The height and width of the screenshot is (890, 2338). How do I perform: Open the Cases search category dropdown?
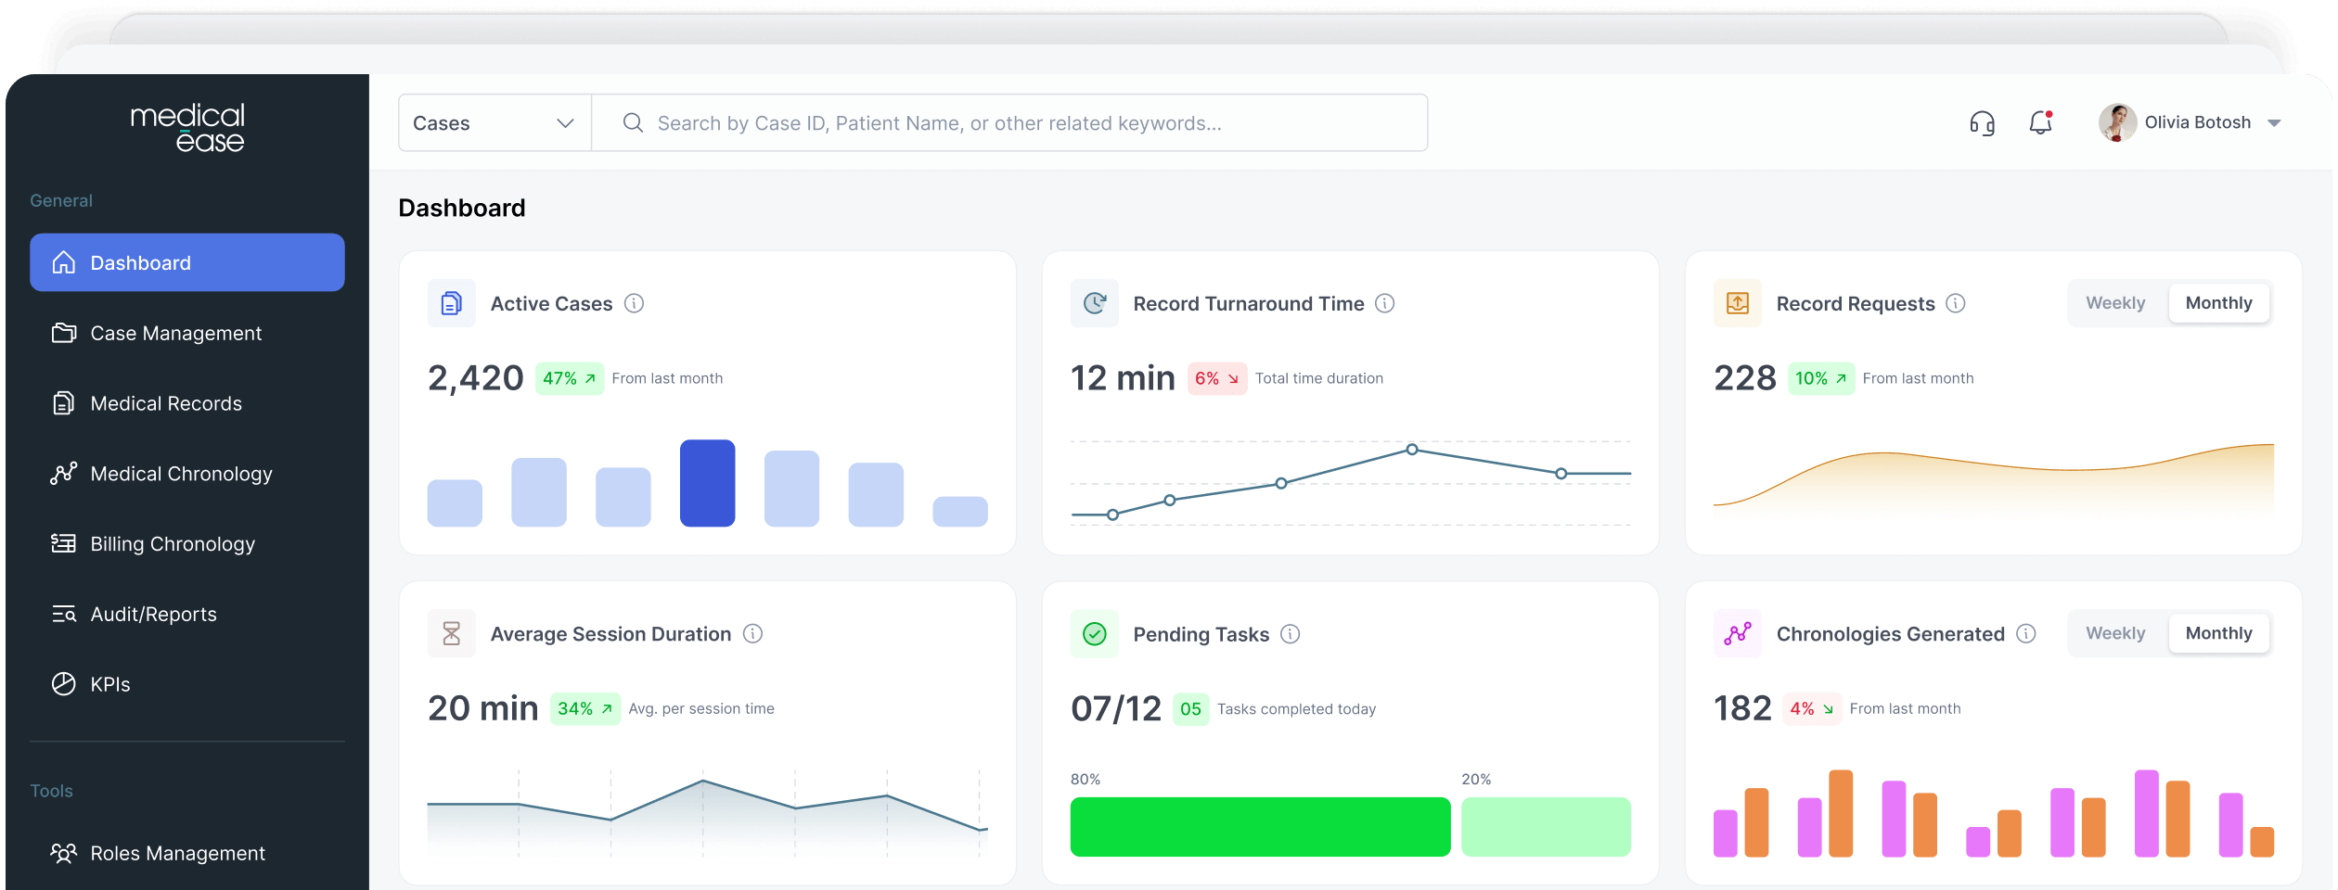(495, 123)
